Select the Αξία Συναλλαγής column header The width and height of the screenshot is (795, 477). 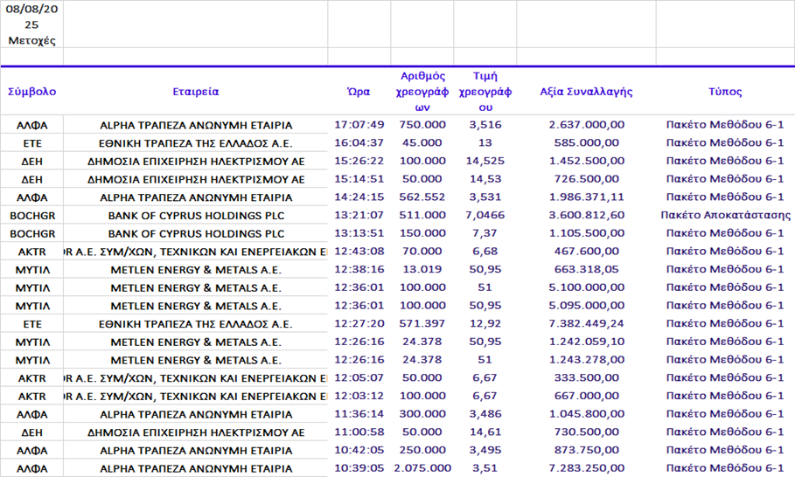point(585,91)
